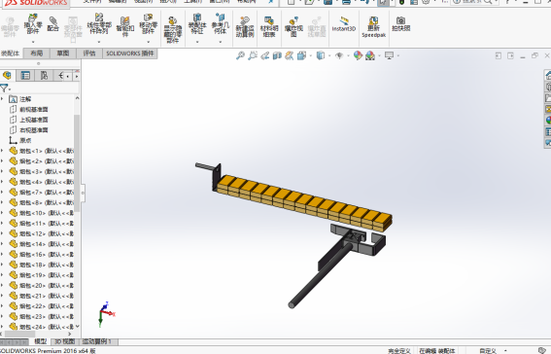Viewport: 551px width, 354px height.
Task: Select 烟包<23> component in tree
Action: click(x=42, y=316)
